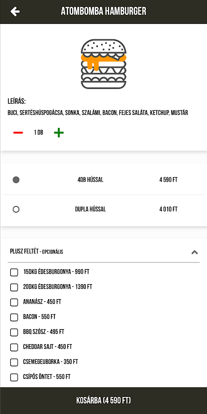Check the Csemegeuborka topping box
Screen dimensions: 207x414
pyautogui.click(x=14, y=363)
